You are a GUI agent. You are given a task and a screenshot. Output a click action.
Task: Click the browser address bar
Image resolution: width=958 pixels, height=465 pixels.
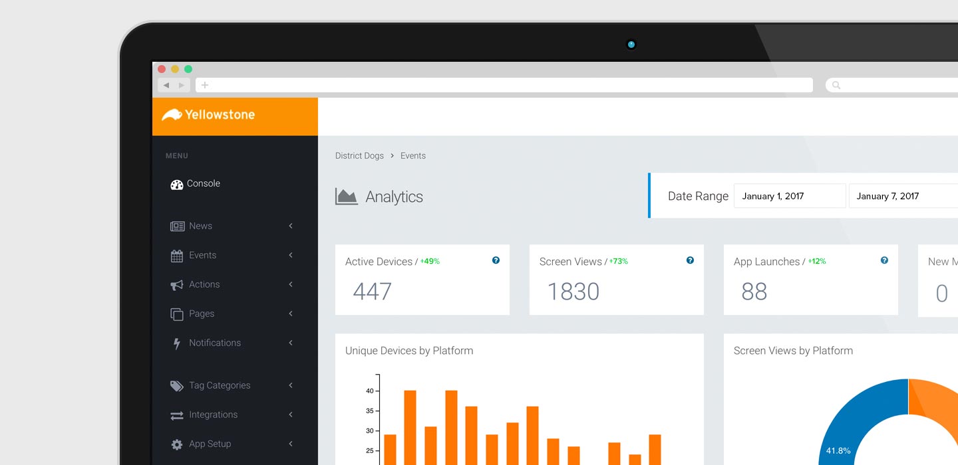(x=504, y=85)
